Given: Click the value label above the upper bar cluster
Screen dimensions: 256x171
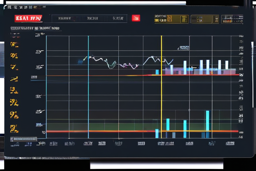Looking at the screenshot, I should (x=184, y=48).
